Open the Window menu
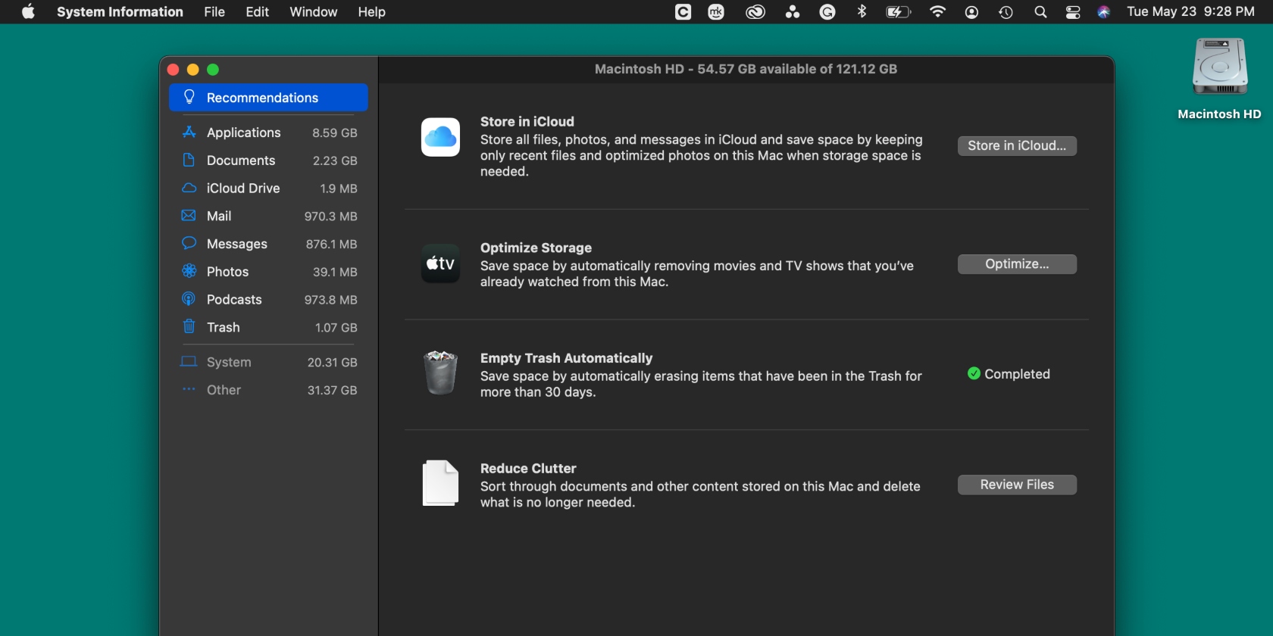Screen dimensions: 1273x636 point(313,11)
